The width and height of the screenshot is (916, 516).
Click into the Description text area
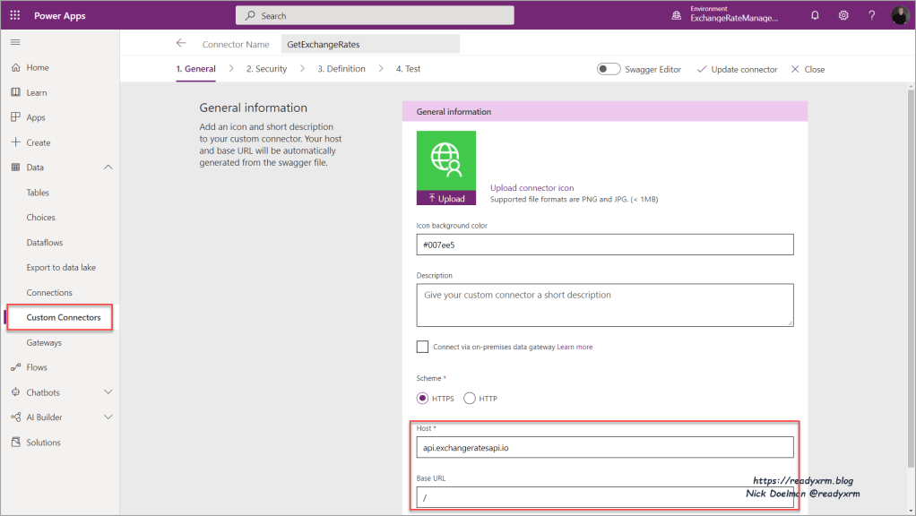point(605,305)
